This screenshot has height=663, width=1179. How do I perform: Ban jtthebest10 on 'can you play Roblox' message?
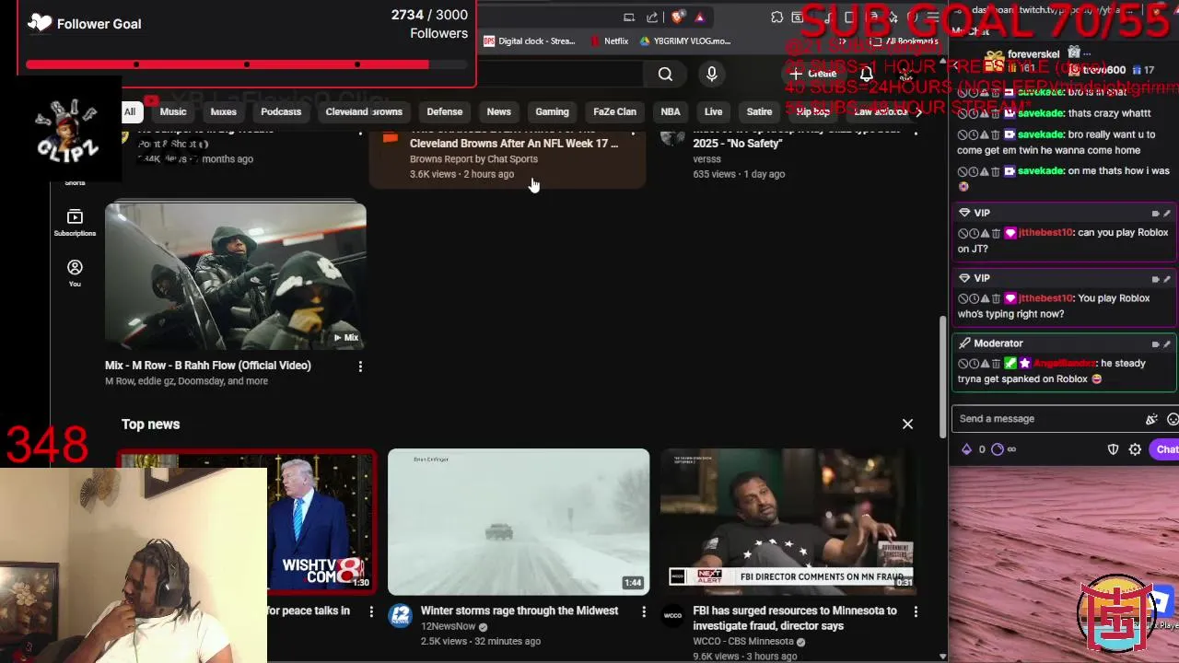963,234
